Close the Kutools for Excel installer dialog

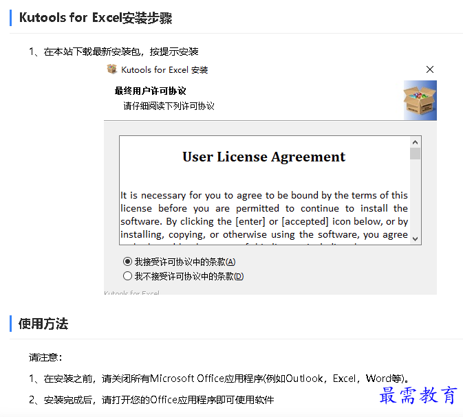point(430,69)
